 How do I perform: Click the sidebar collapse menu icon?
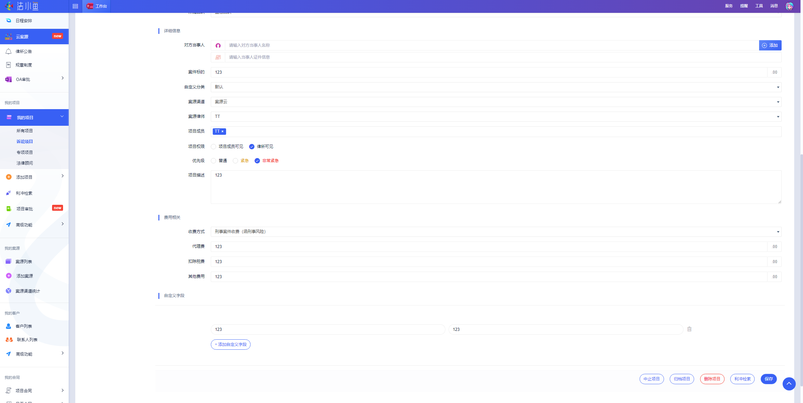pos(75,6)
